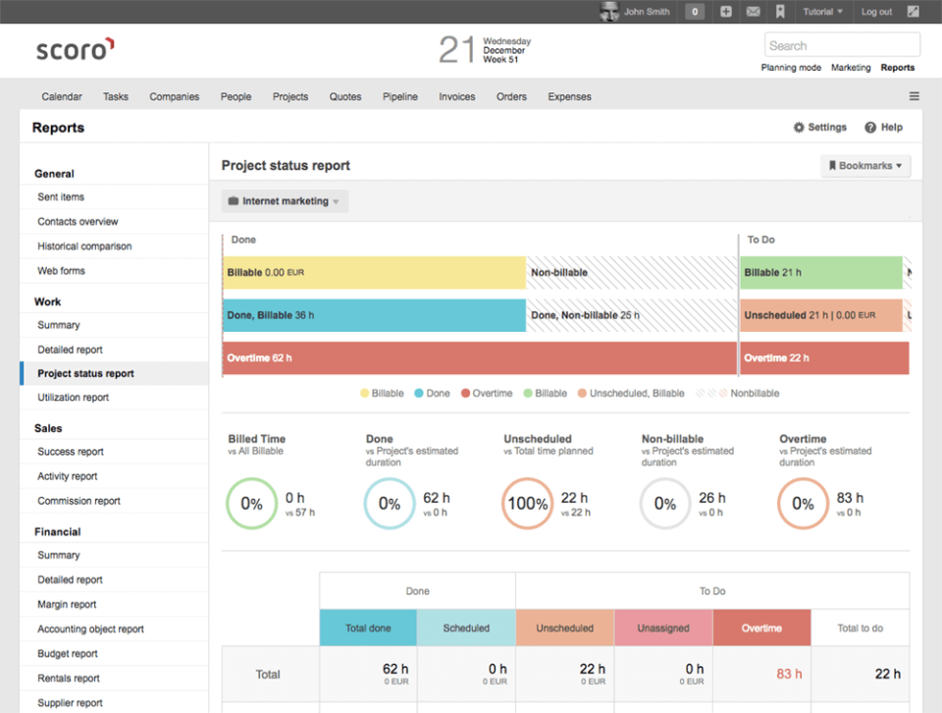Create new item with the plus icon
Viewport: 942px width, 713px height.
(725, 11)
